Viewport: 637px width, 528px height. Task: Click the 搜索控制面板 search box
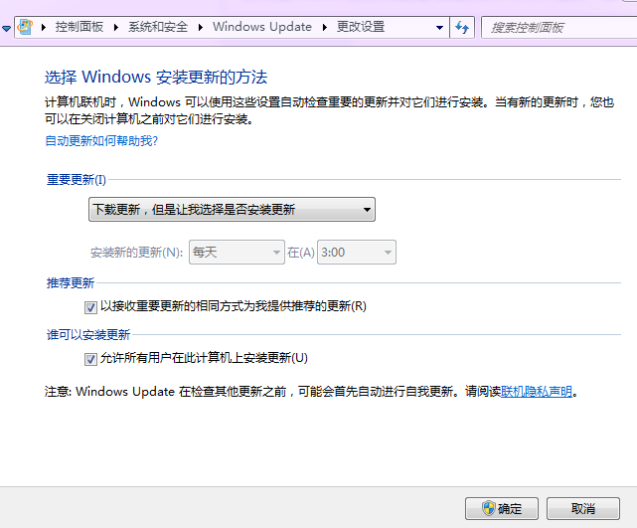click(x=557, y=27)
